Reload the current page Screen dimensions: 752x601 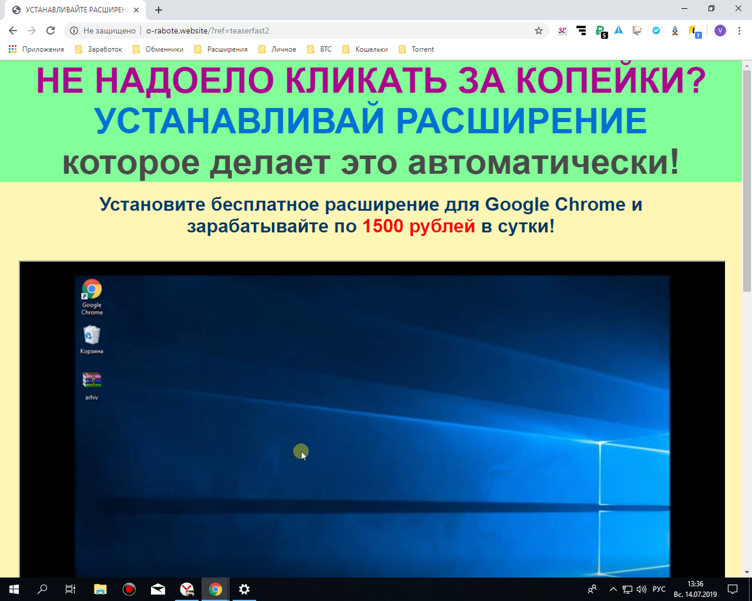[51, 30]
